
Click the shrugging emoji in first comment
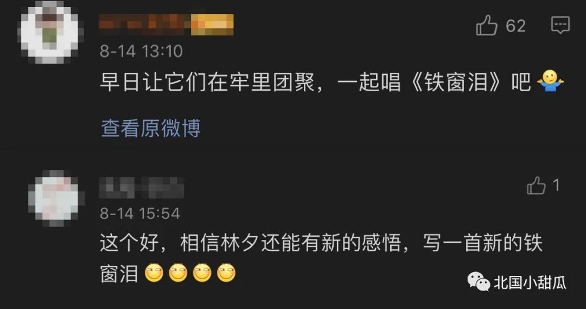pyautogui.click(x=550, y=81)
